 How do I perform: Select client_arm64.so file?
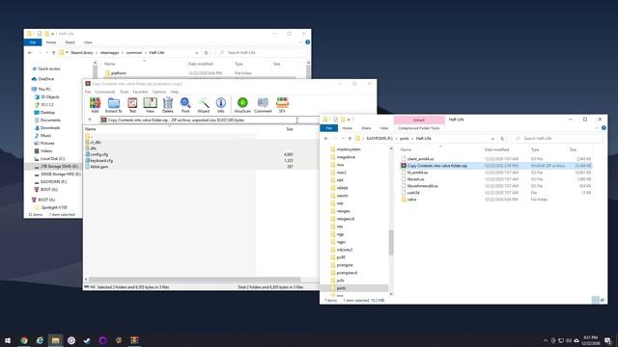click(421, 159)
